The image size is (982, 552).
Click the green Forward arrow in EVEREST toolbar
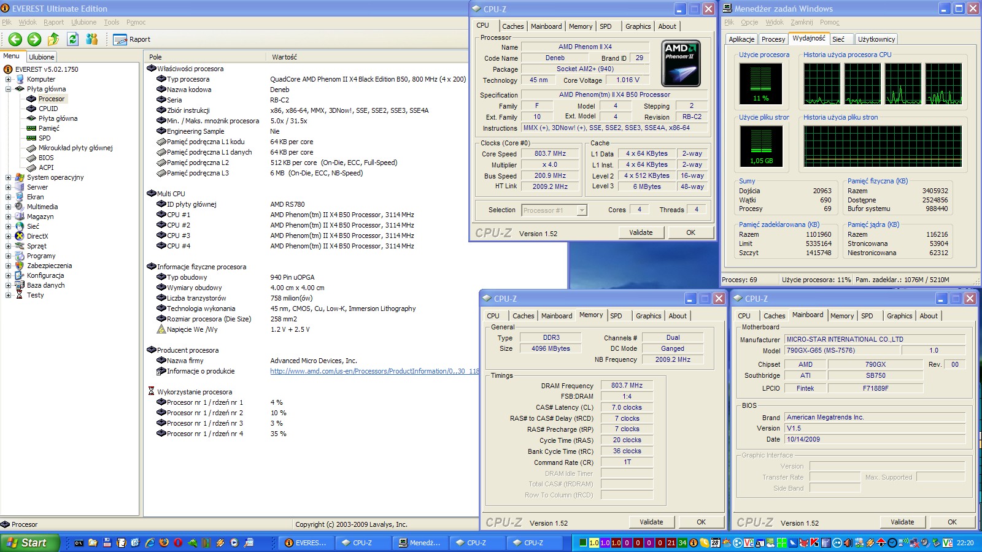point(34,39)
